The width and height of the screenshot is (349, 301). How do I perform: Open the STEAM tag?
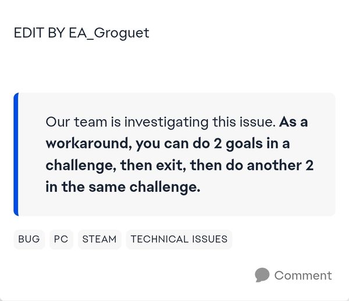[99, 239]
